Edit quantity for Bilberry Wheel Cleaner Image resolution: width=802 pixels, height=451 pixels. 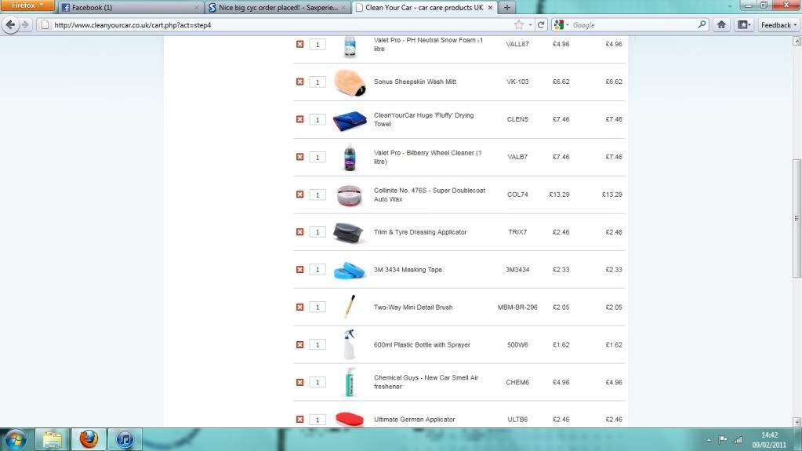[x=318, y=157]
